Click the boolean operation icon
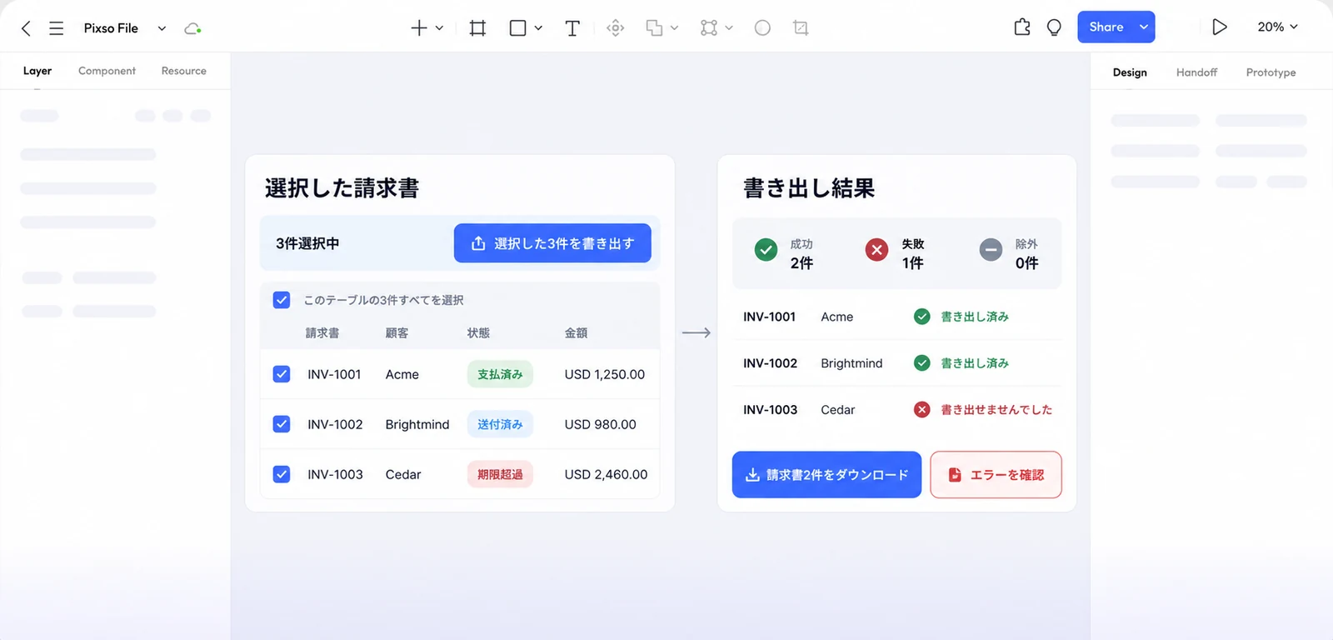The image size is (1333, 640). 655,28
